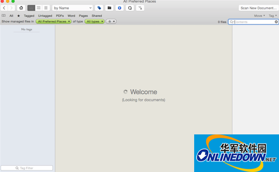This screenshot has width=279, height=172.
Task: Click the Welcome heading text
Action: [144, 92]
